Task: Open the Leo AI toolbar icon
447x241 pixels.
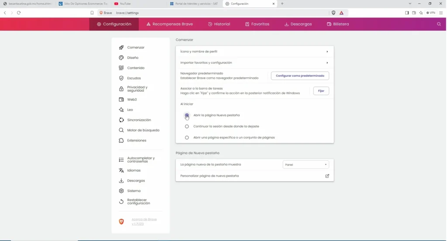Action: tap(421, 13)
